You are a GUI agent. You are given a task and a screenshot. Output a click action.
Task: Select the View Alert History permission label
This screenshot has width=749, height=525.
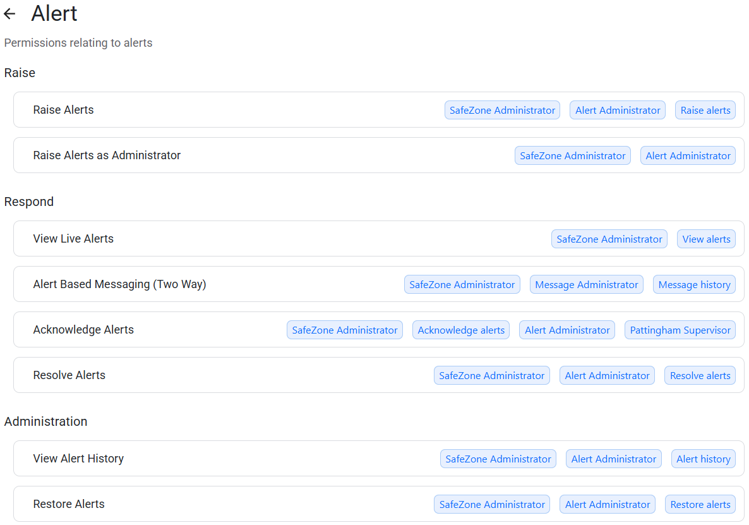click(78, 459)
